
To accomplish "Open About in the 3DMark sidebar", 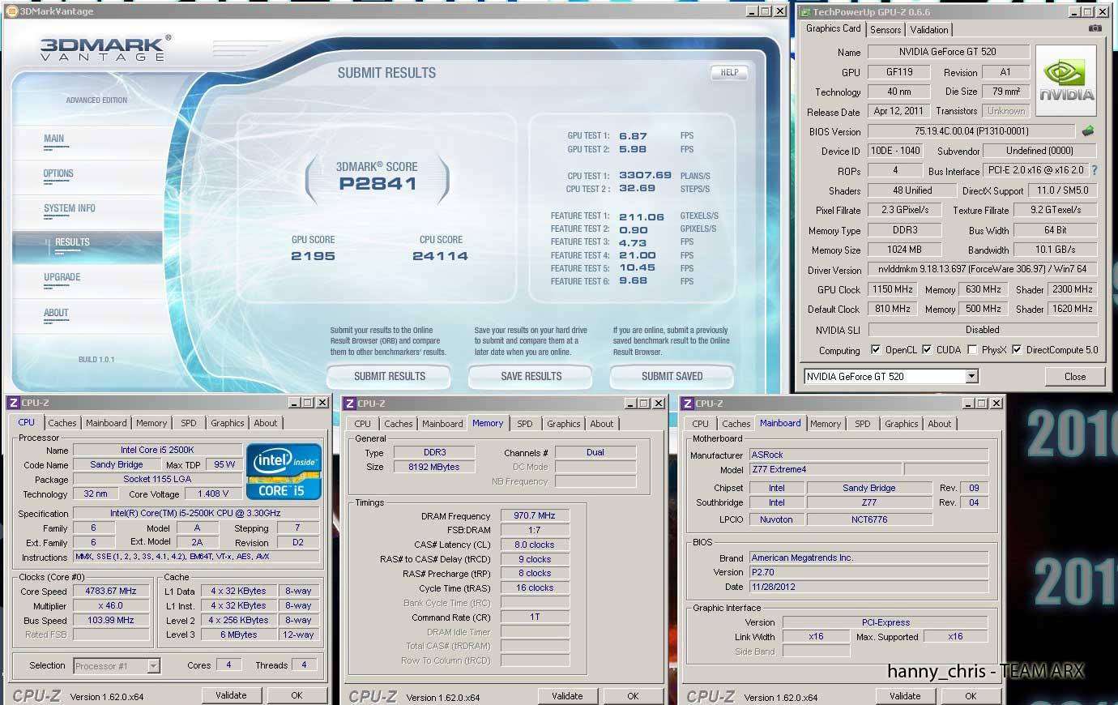I will tap(56, 313).
